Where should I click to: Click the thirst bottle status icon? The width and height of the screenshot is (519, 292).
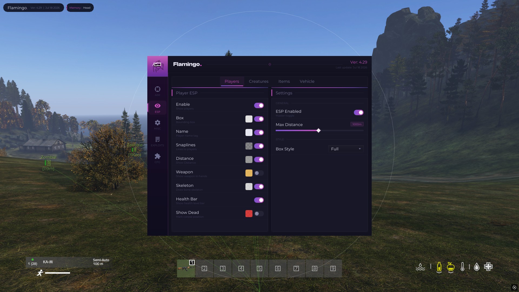pyautogui.click(x=439, y=267)
